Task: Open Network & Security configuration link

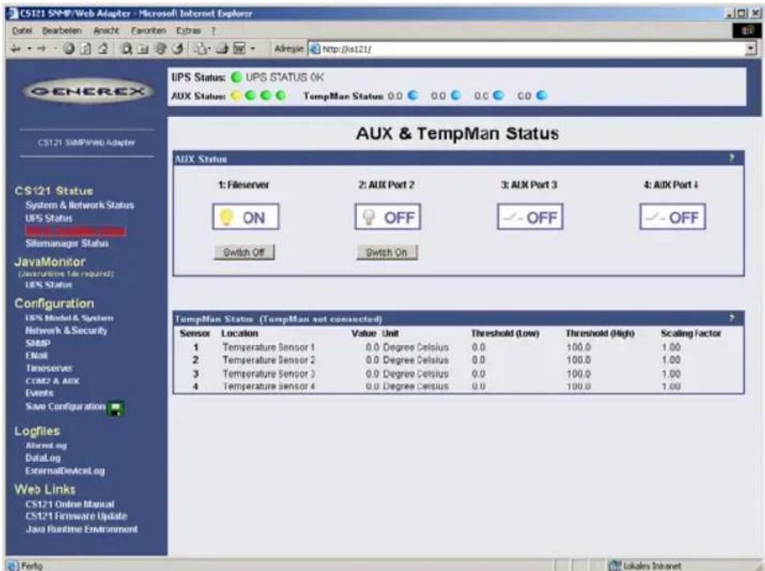Action: point(67,330)
